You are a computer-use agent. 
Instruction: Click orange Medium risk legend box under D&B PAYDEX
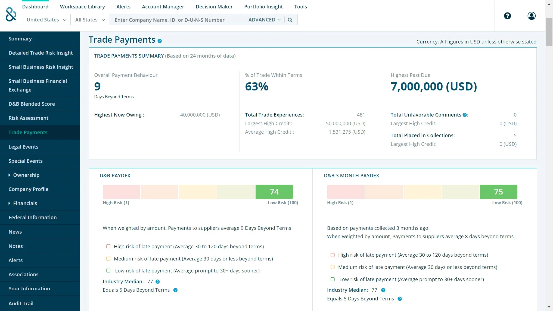(108, 259)
